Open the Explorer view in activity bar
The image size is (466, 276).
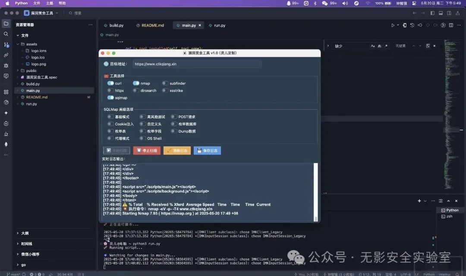(x=6, y=24)
